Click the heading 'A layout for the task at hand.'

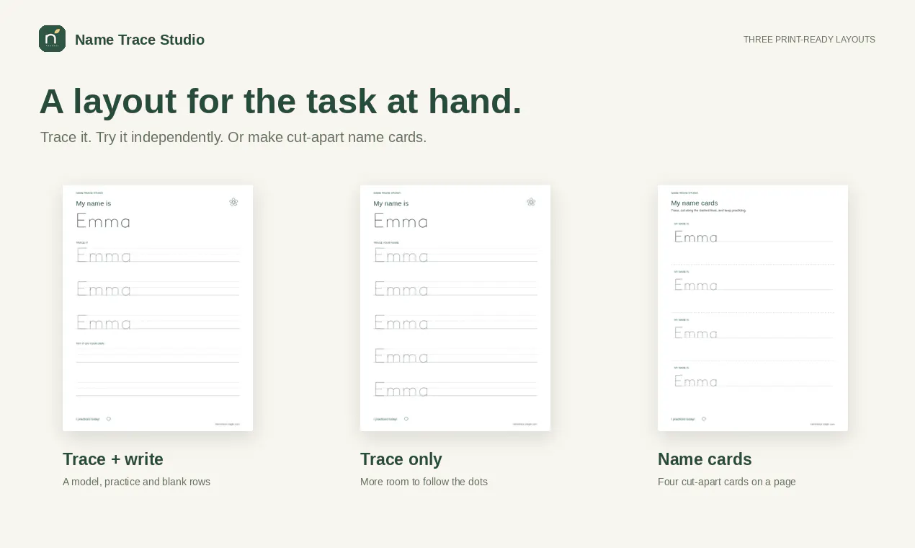pos(280,101)
